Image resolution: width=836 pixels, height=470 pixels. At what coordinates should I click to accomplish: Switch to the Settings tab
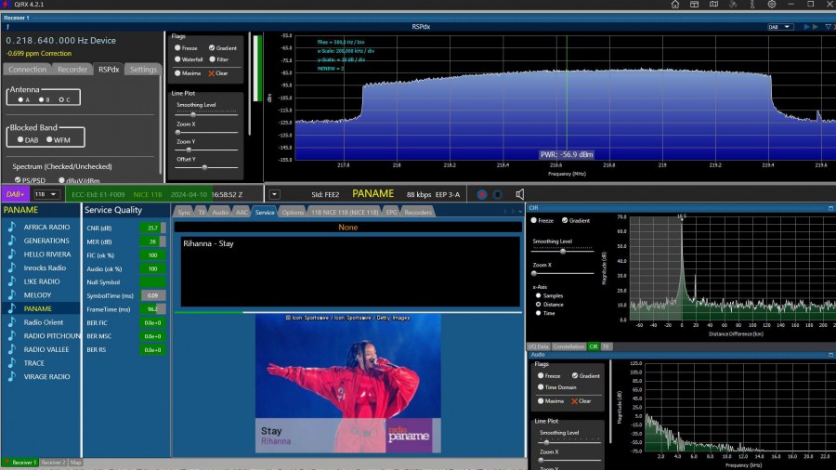(143, 70)
